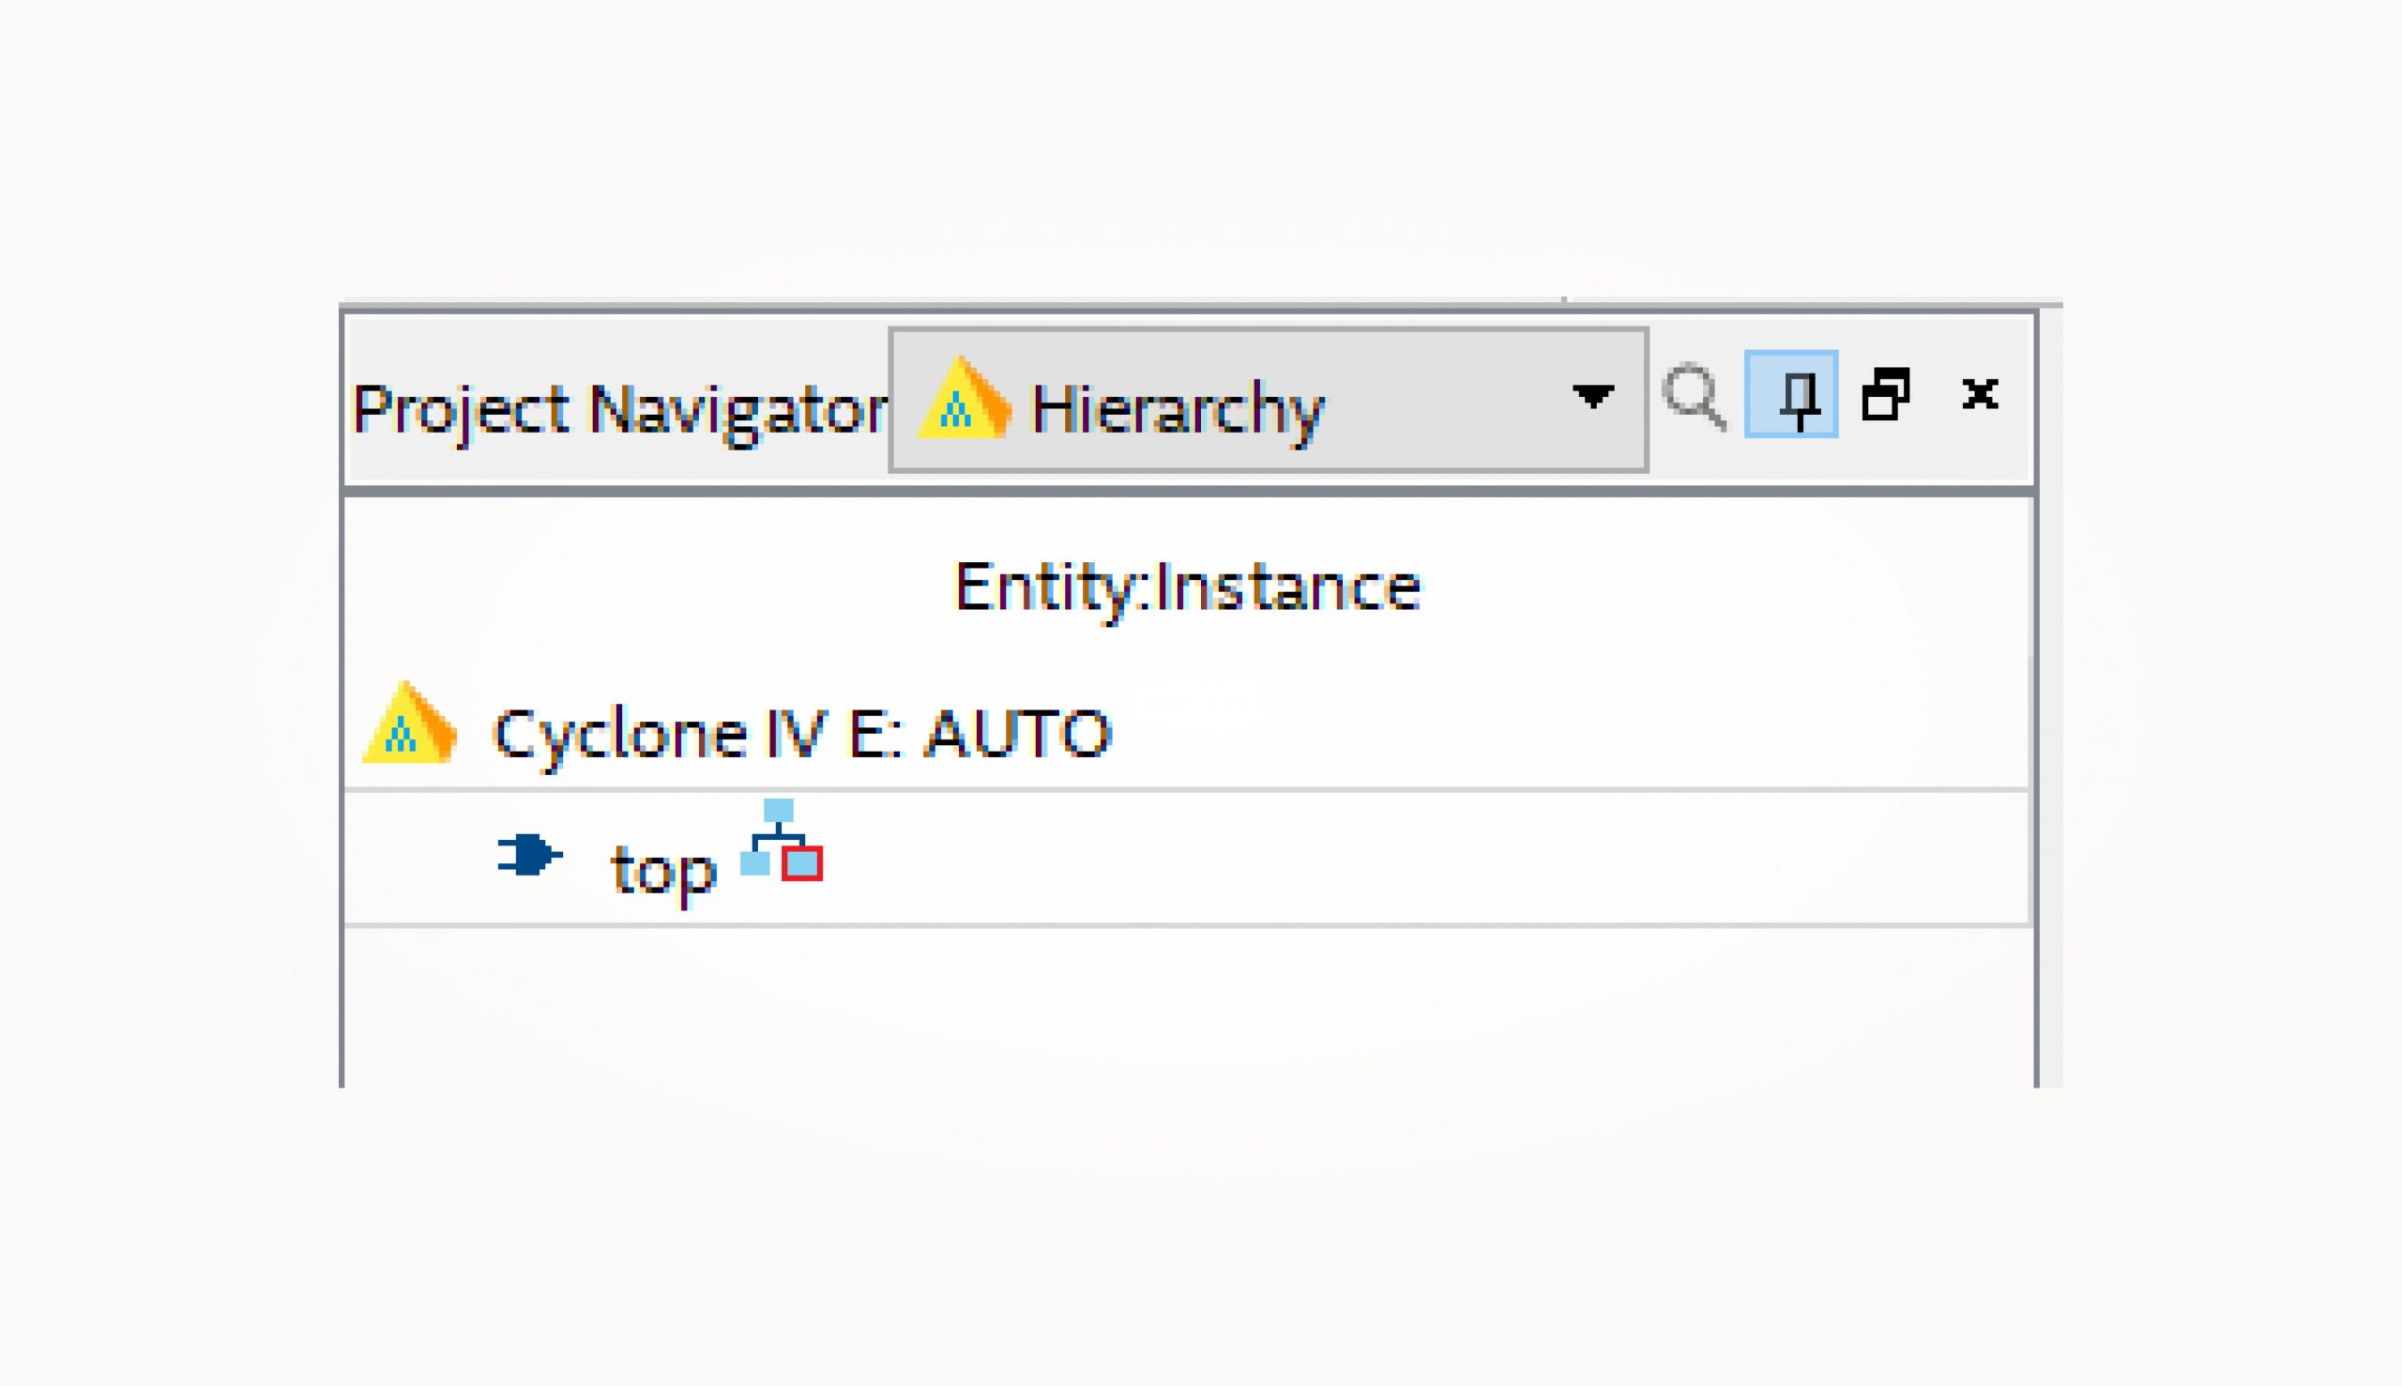
Task: Open the hierarchy tree diagram icon after top
Action: tap(779, 847)
